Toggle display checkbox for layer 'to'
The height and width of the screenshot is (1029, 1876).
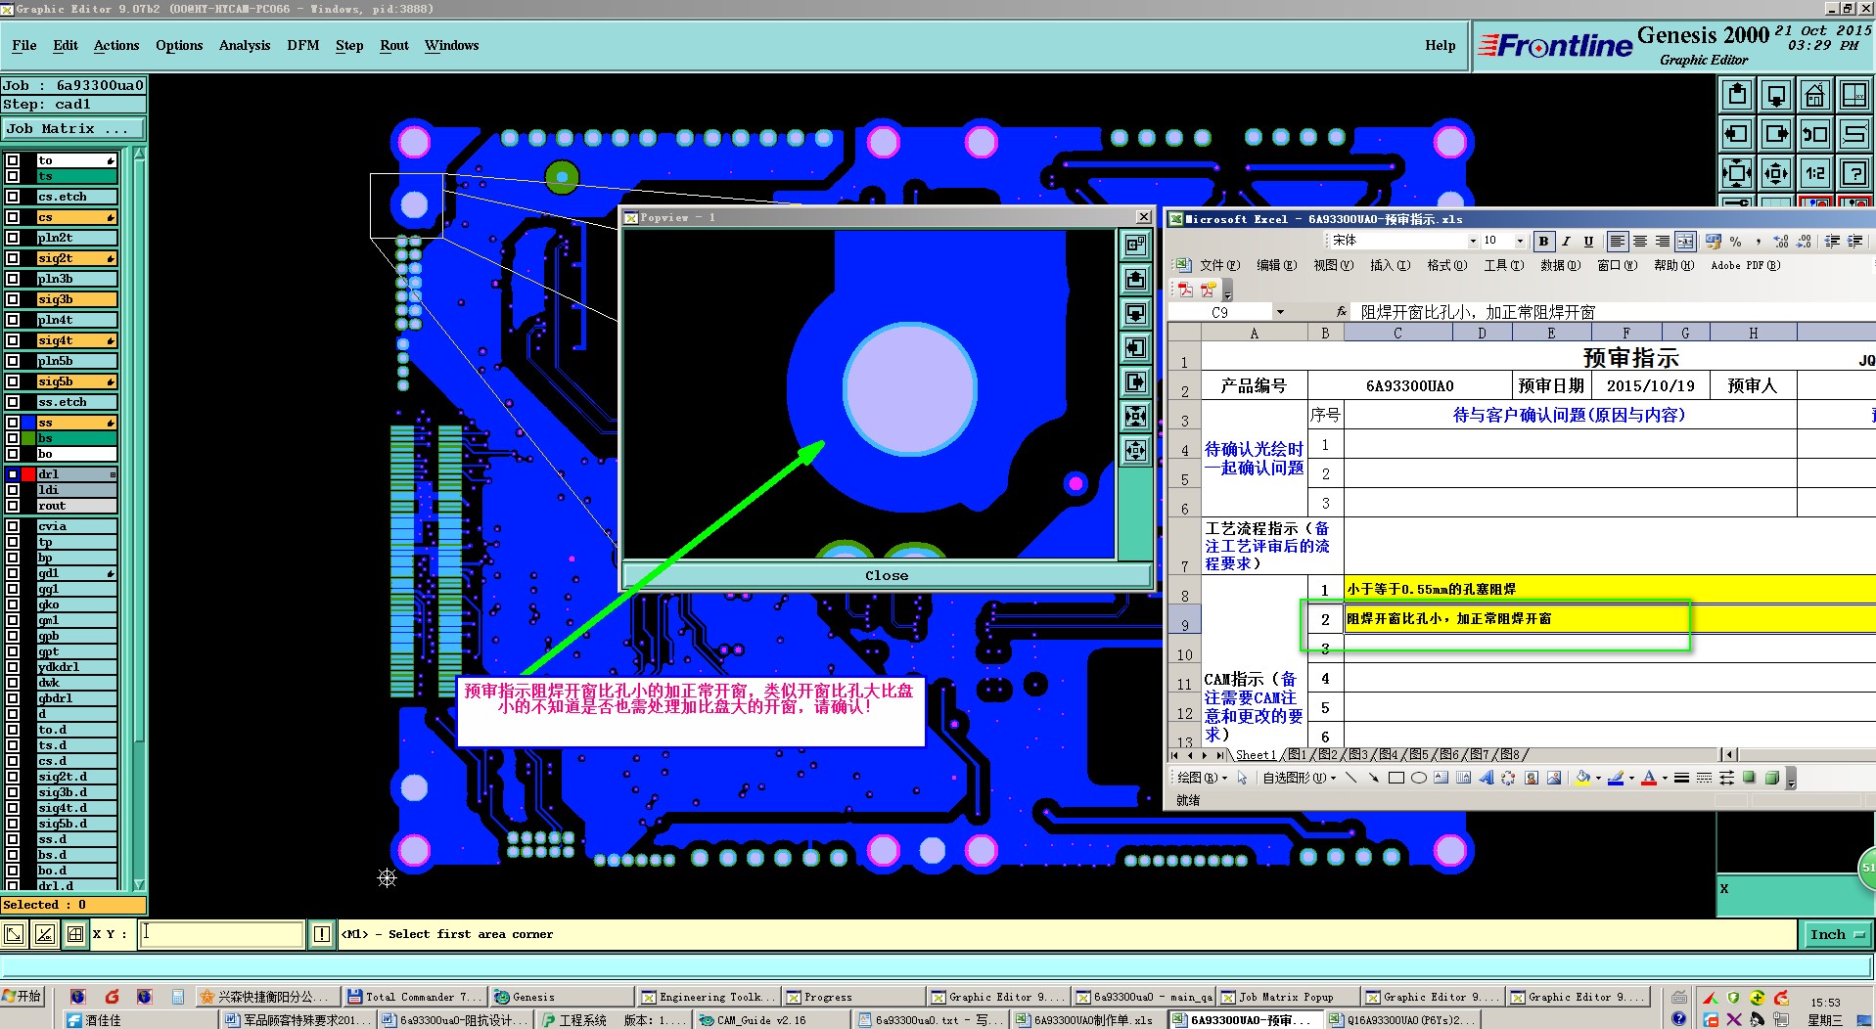click(13, 160)
